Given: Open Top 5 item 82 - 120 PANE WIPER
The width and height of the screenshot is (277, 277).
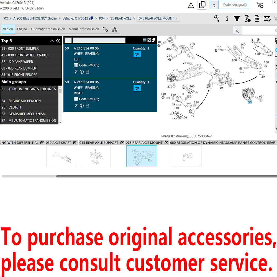Looking at the screenshot, I should (x=31, y=62).
